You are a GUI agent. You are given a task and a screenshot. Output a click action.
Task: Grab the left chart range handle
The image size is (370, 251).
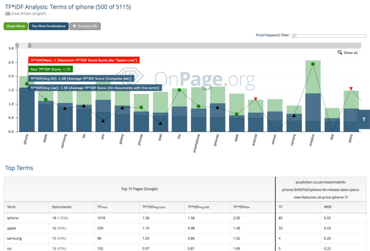[x=17, y=45]
